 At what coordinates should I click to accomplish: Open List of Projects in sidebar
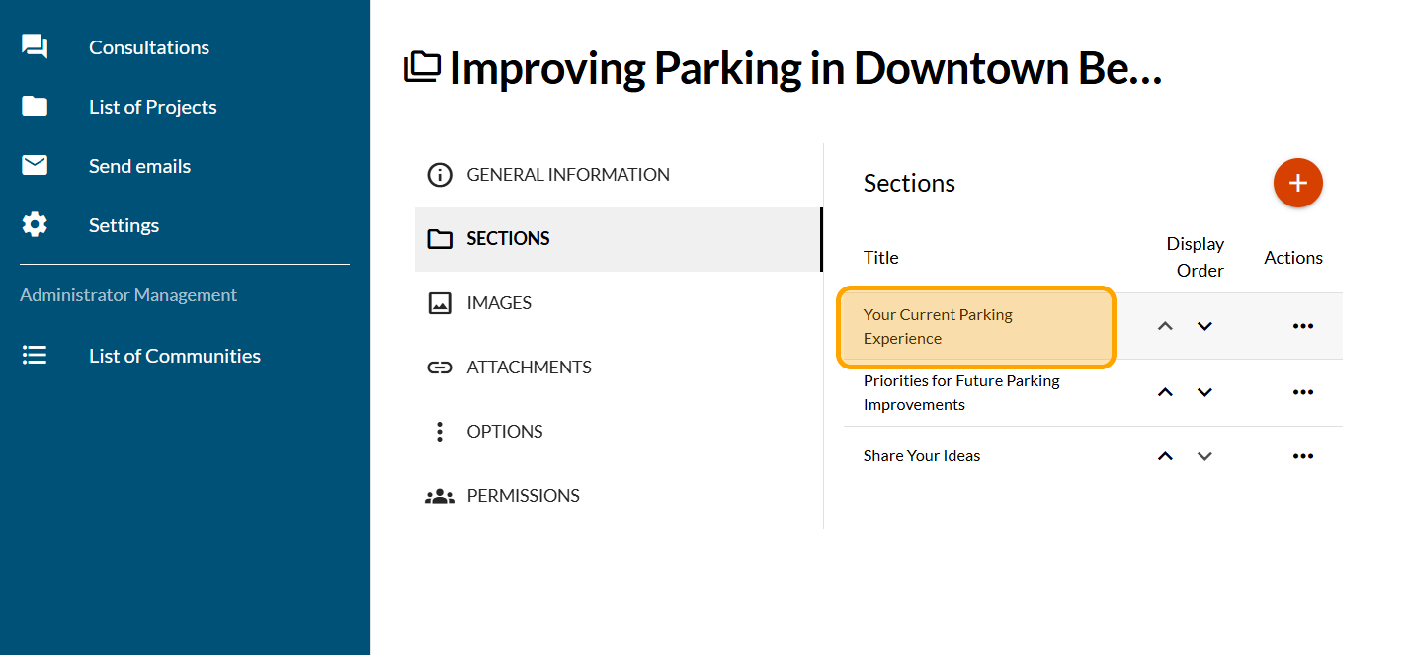(152, 107)
